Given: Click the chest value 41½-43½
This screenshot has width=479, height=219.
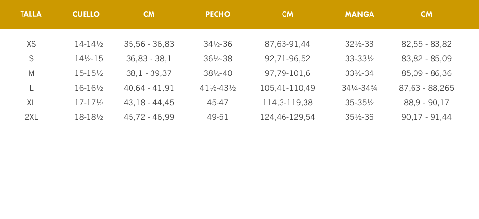Looking at the screenshot, I should pyautogui.click(x=218, y=88).
